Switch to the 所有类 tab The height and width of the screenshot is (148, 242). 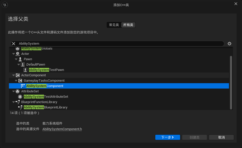point(128,25)
